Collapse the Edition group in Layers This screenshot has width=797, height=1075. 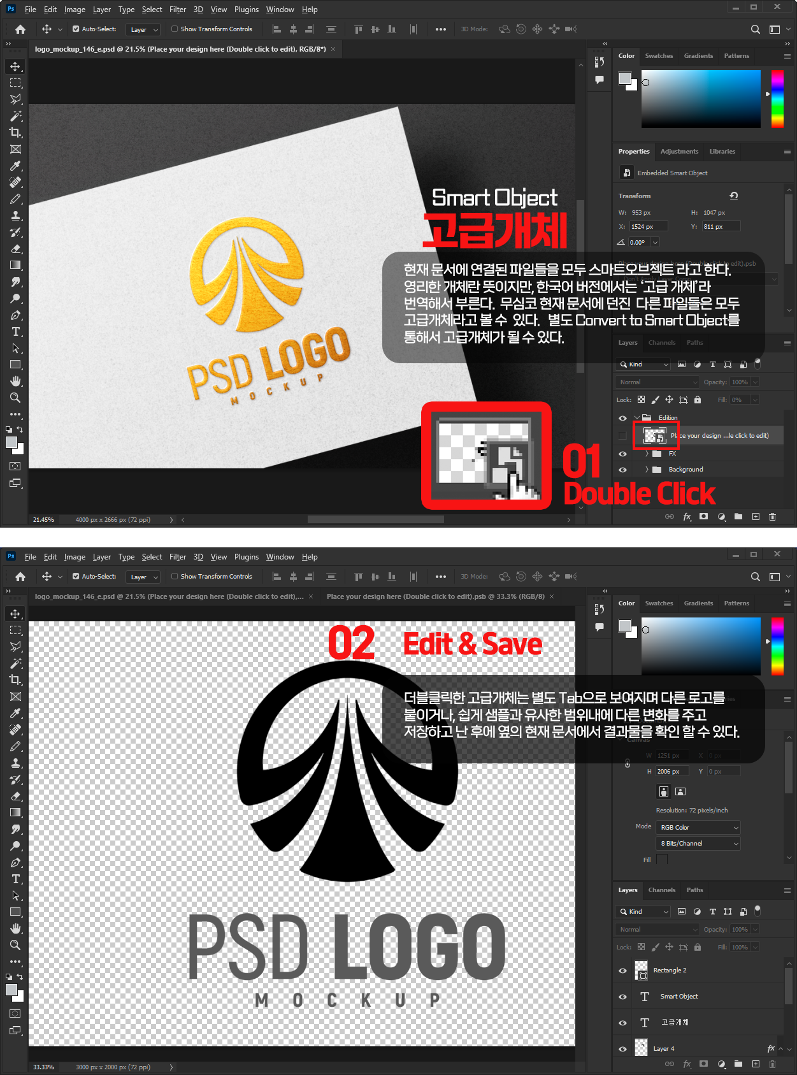click(x=636, y=418)
